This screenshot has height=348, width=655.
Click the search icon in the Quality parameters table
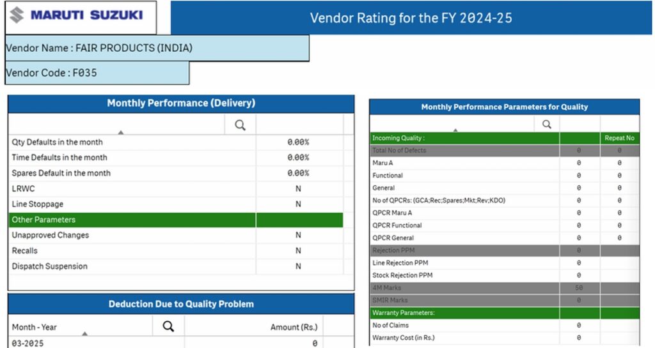pos(547,125)
